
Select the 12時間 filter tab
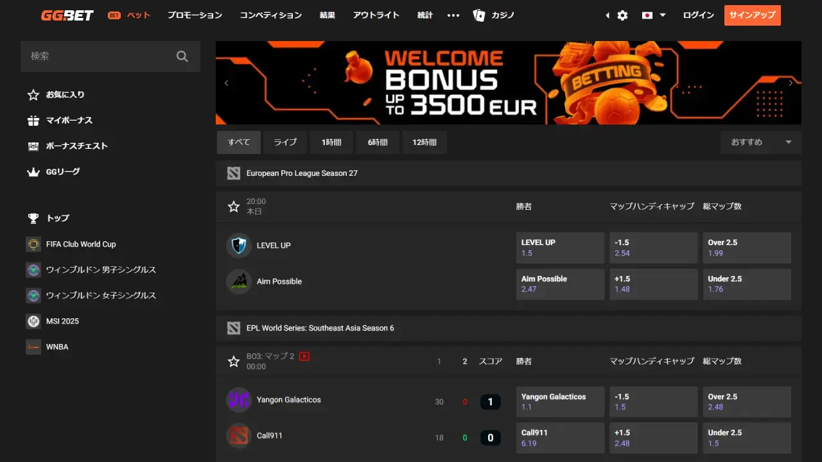(424, 142)
